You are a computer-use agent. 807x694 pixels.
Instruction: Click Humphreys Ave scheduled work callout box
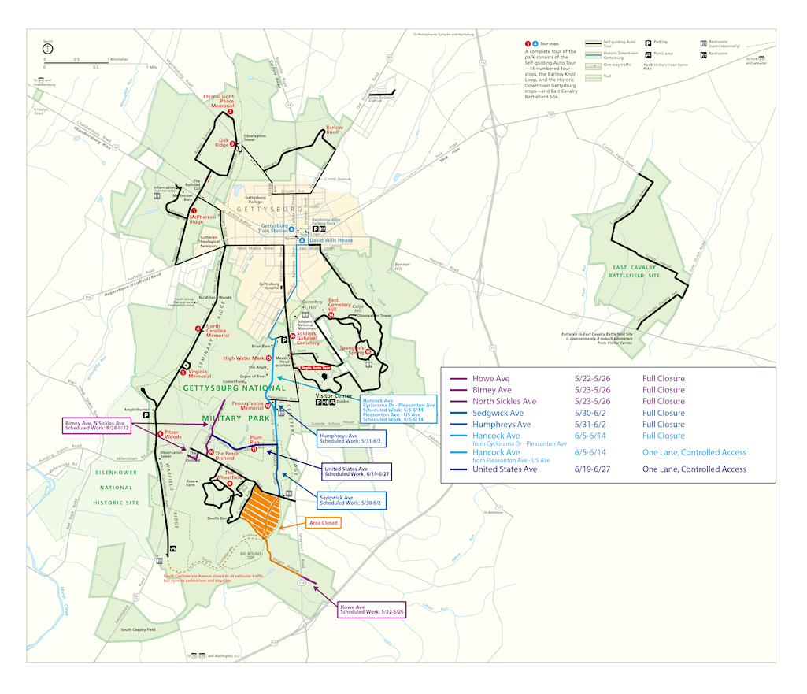point(351,439)
